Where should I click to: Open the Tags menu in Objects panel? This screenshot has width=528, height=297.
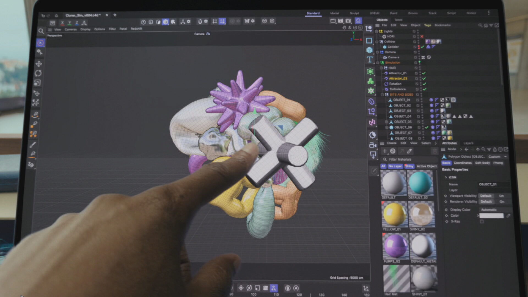[x=427, y=25]
